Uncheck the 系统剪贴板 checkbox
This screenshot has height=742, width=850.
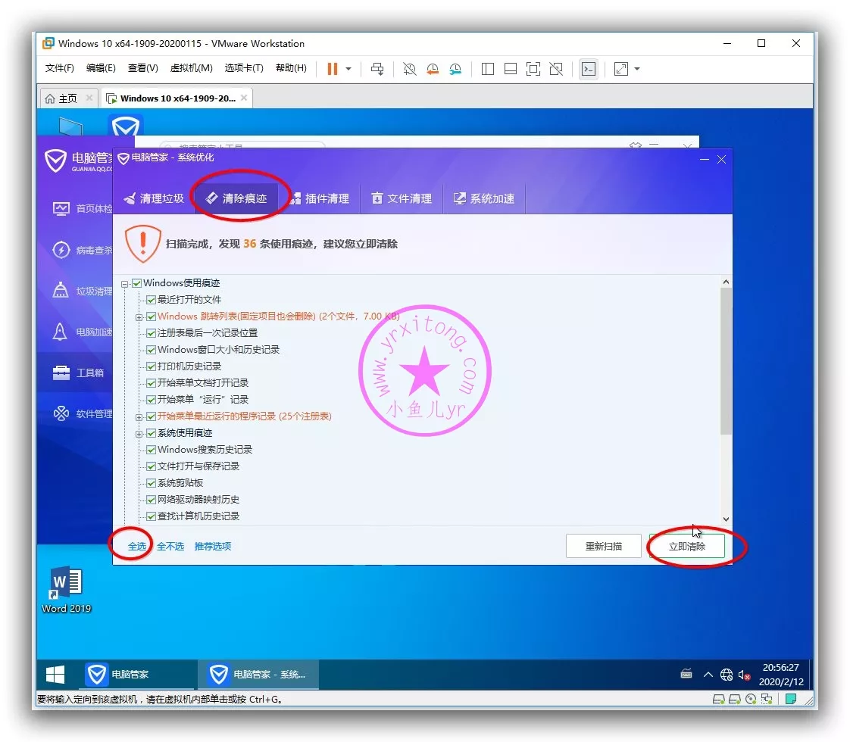pyautogui.click(x=152, y=483)
